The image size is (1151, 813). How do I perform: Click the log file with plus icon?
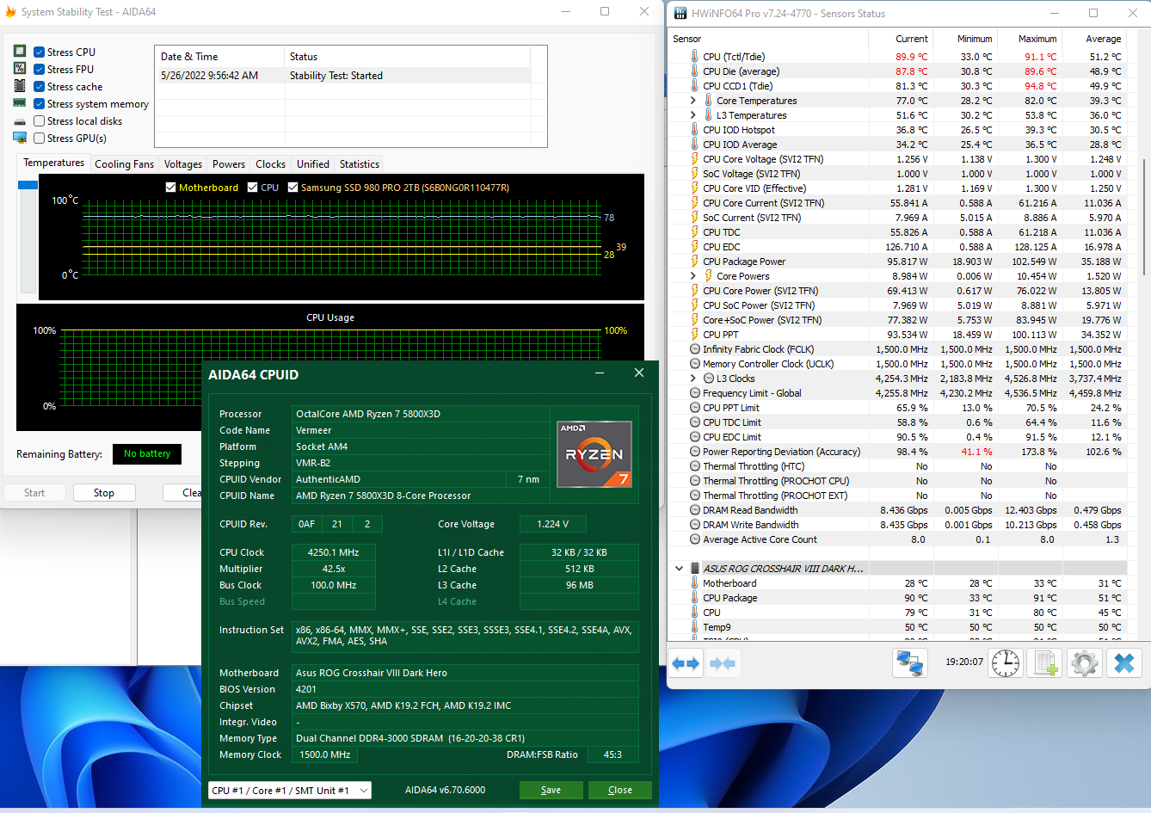pos(1044,663)
